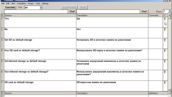Image resolution: width=172 pixels, height=97 pixels.
Task: Select translation cell 'Да'
Action: tap(112, 22)
